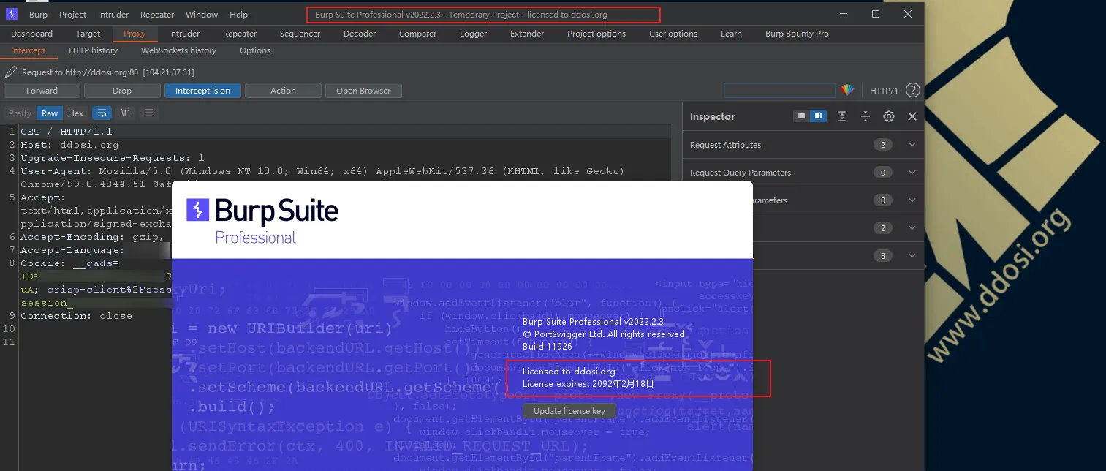Select the Raw view mode

[50, 113]
